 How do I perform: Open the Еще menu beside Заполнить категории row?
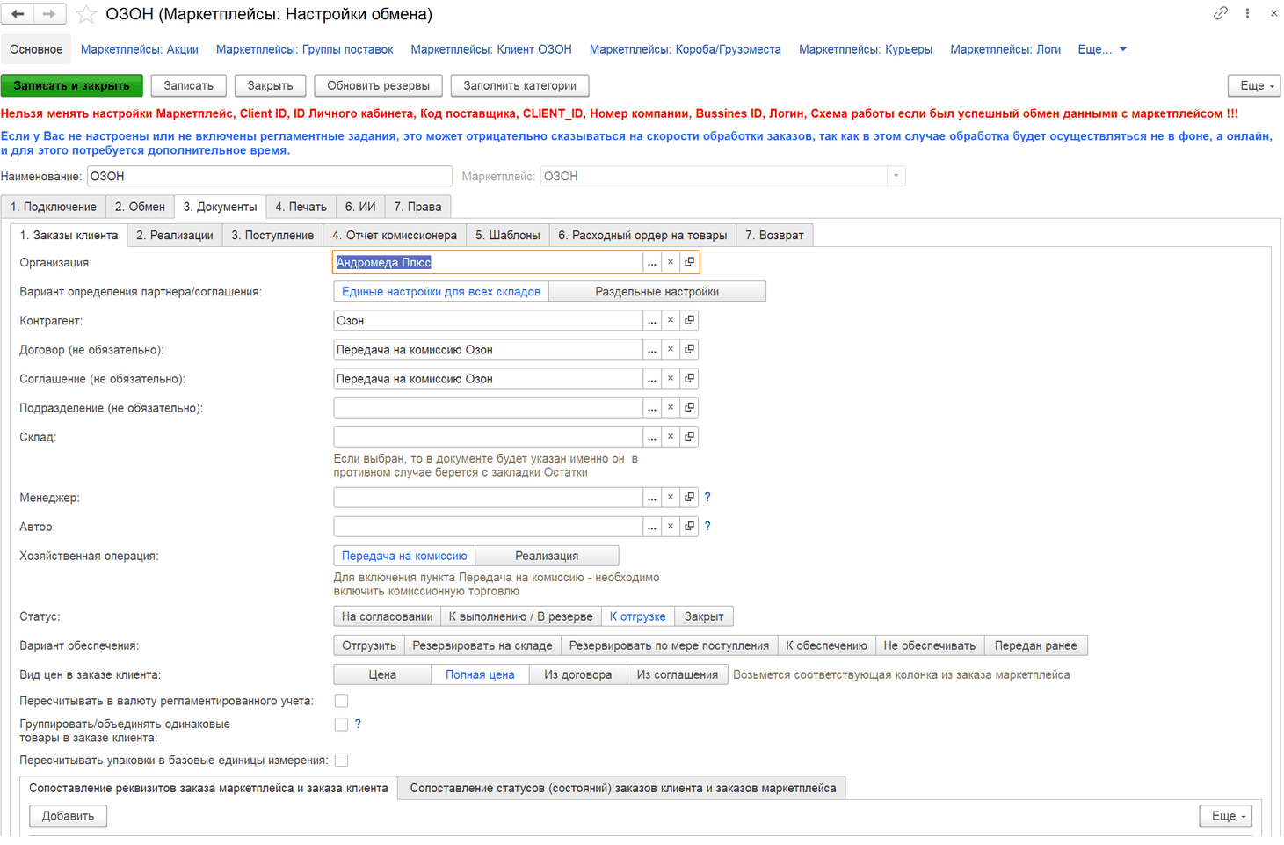coord(1254,85)
